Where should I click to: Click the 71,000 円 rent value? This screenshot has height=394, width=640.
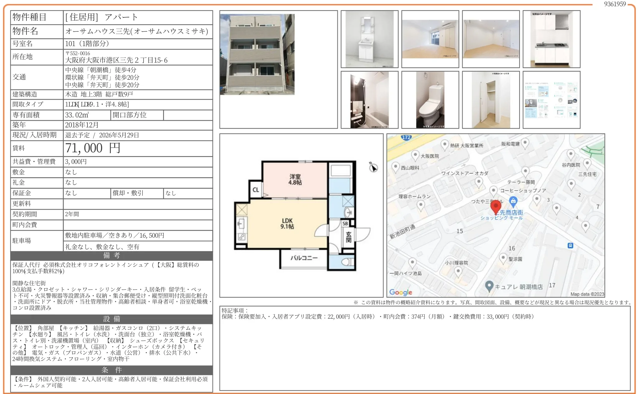(x=92, y=148)
